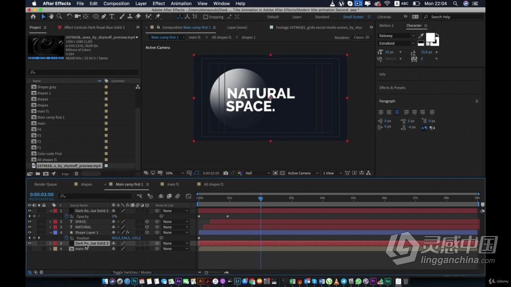The height and width of the screenshot is (287, 511).
Task: Click the show channel color icon
Action: [x=240, y=173]
